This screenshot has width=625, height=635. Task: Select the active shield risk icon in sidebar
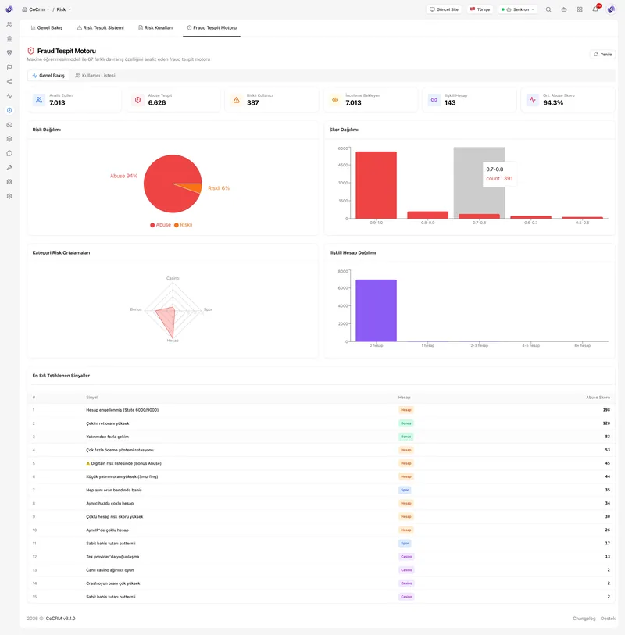coord(9,110)
